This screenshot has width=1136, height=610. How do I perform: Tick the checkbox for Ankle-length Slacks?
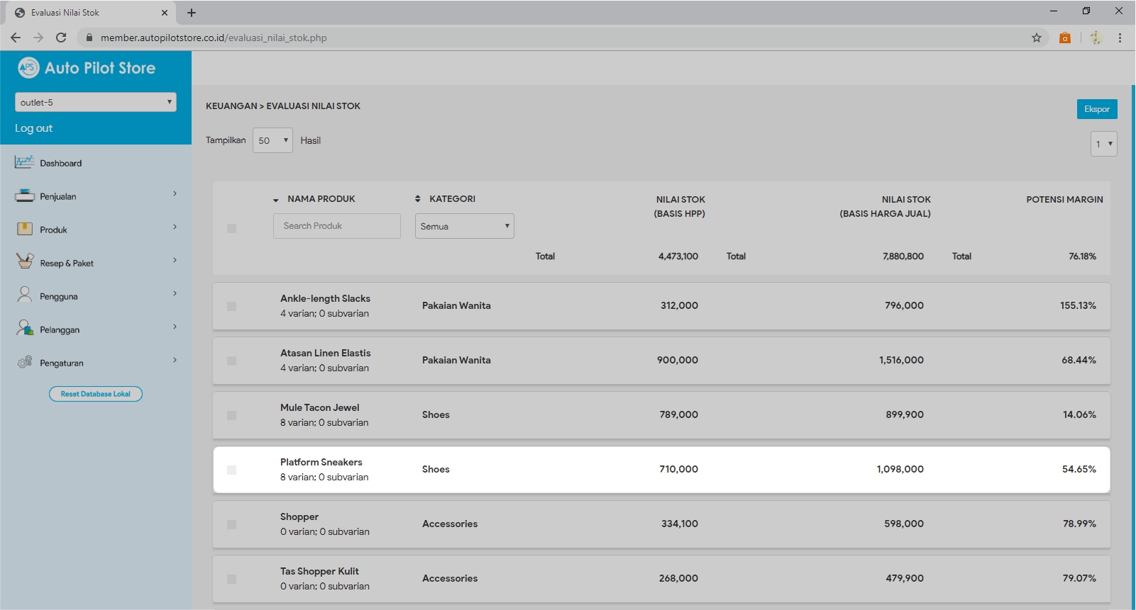coord(231,306)
